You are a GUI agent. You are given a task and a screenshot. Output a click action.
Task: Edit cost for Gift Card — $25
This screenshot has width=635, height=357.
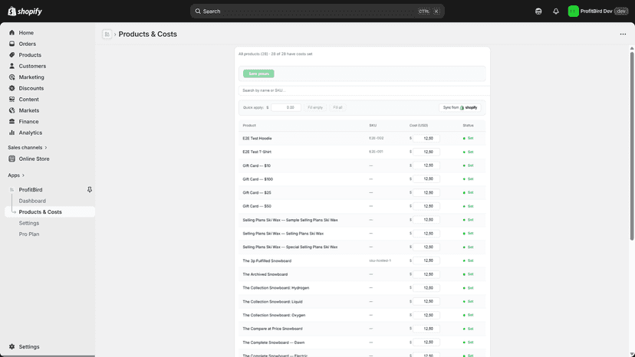click(426, 192)
